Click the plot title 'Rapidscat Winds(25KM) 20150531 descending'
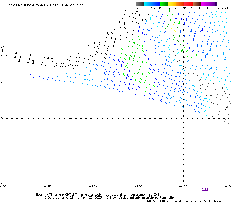The width and height of the screenshot is (231, 203). click(x=45, y=5)
